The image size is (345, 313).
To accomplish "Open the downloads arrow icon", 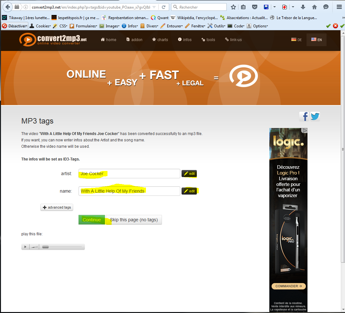I will (x=303, y=7).
